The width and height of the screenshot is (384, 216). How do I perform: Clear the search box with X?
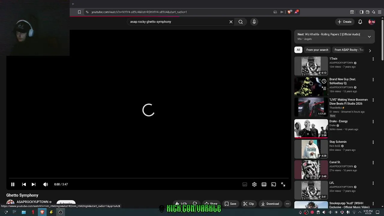(x=231, y=22)
